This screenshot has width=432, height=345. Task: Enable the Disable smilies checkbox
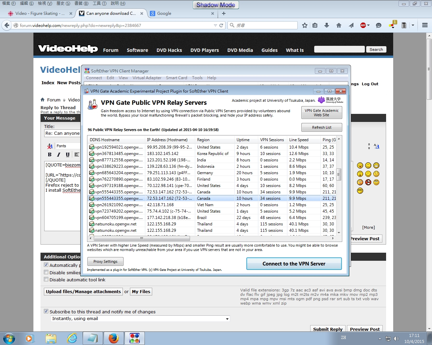pyautogui.click(x=46, y=272)
